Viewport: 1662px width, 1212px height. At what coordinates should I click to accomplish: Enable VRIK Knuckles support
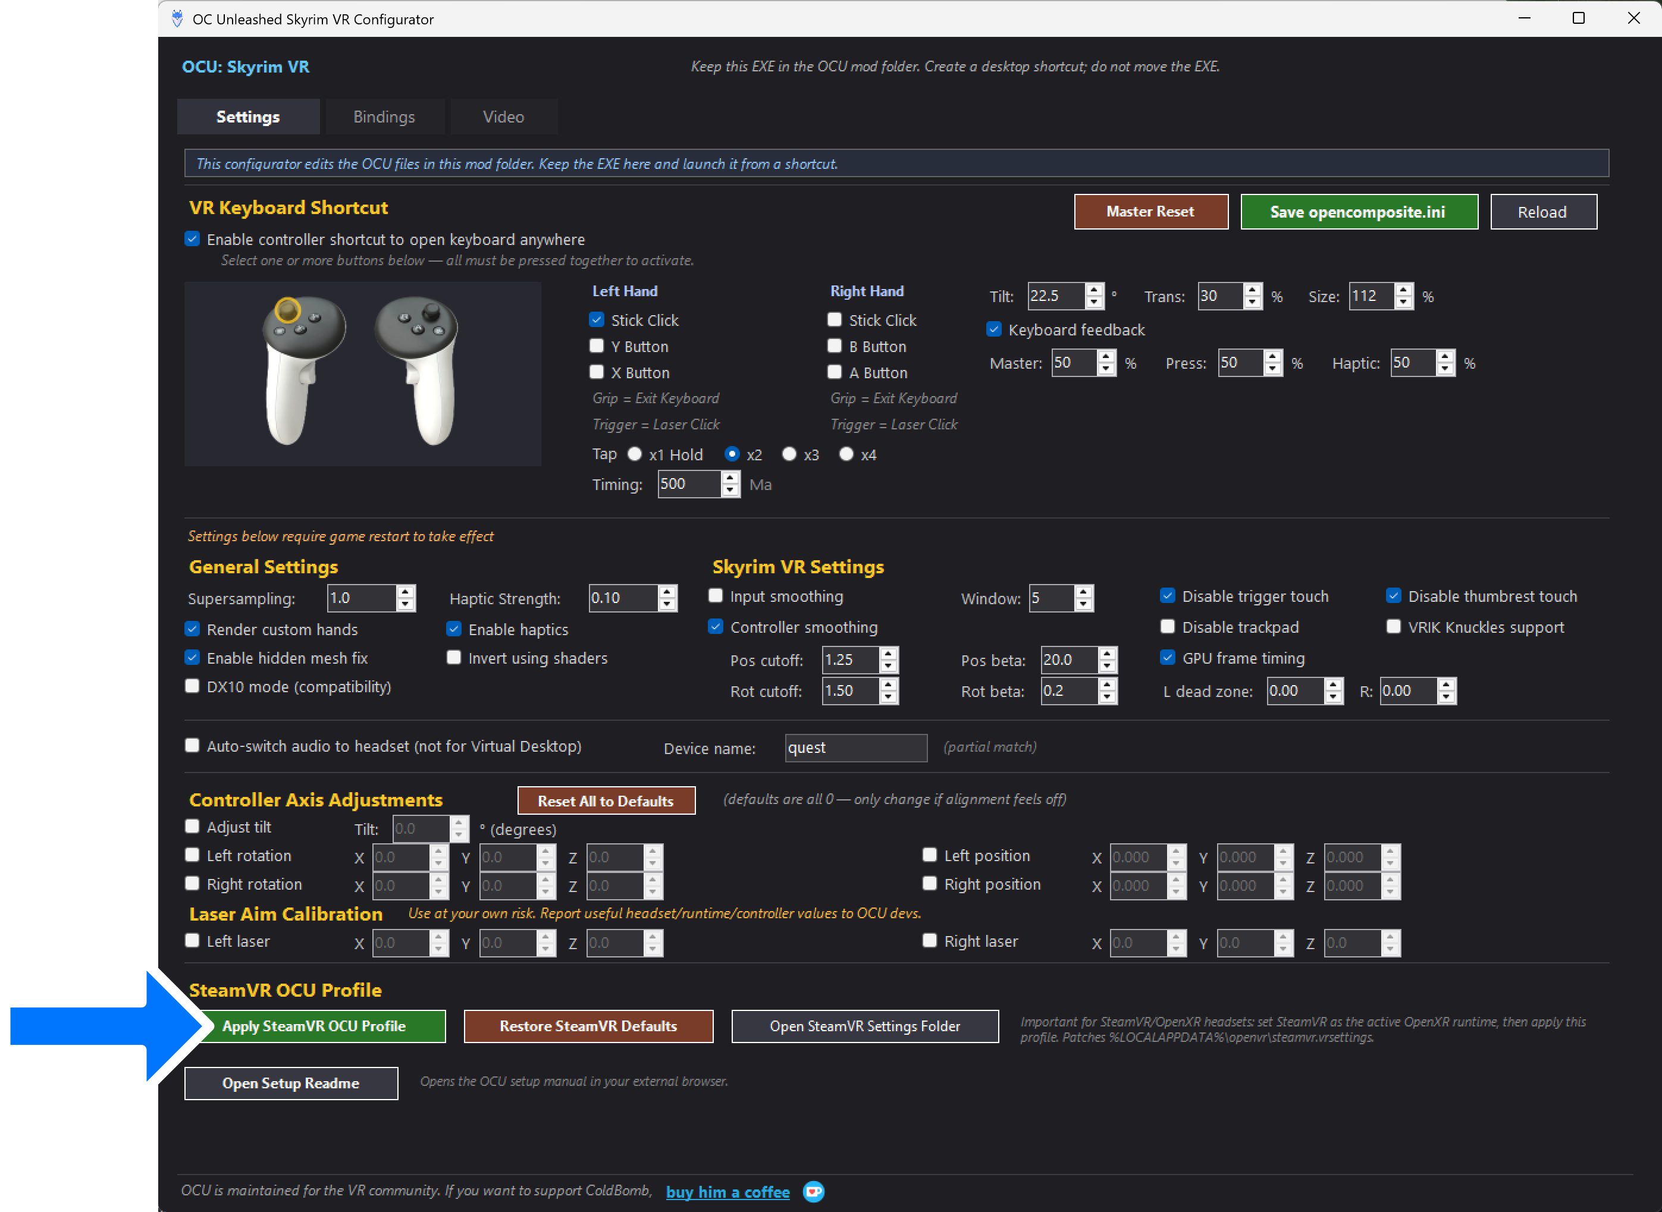[1394, 627]
